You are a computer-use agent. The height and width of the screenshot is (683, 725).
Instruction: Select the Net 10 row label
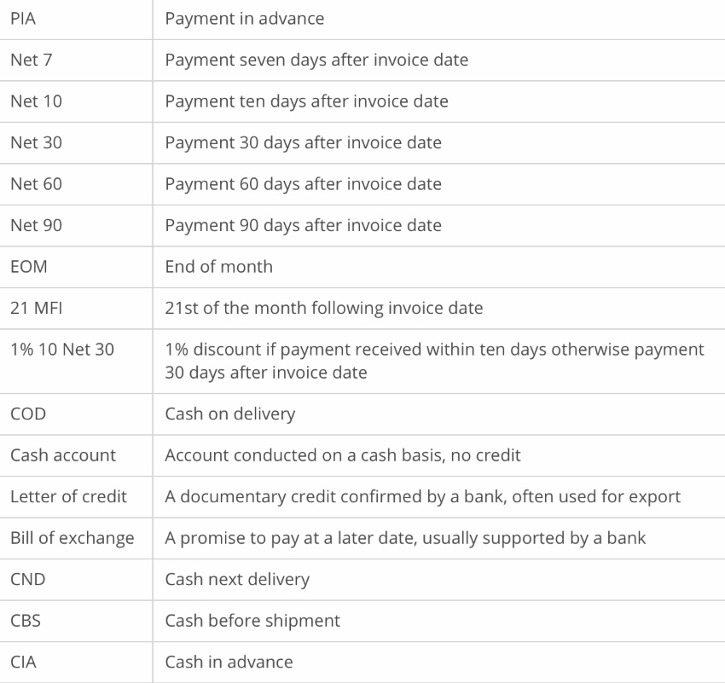36,101
